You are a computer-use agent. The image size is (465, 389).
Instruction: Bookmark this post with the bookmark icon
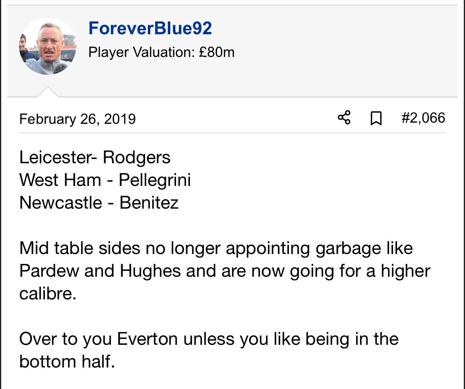pyautogui.click(x=376, y=118)
